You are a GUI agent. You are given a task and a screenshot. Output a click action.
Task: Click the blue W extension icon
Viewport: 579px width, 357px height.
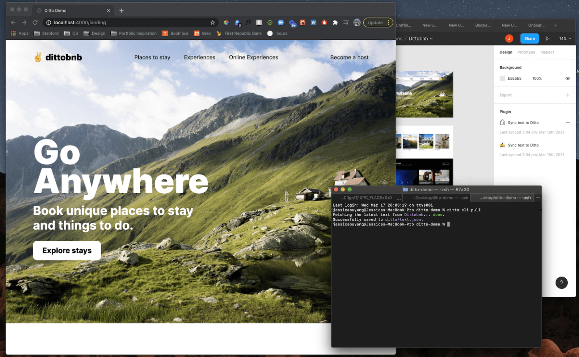(313, 22)
